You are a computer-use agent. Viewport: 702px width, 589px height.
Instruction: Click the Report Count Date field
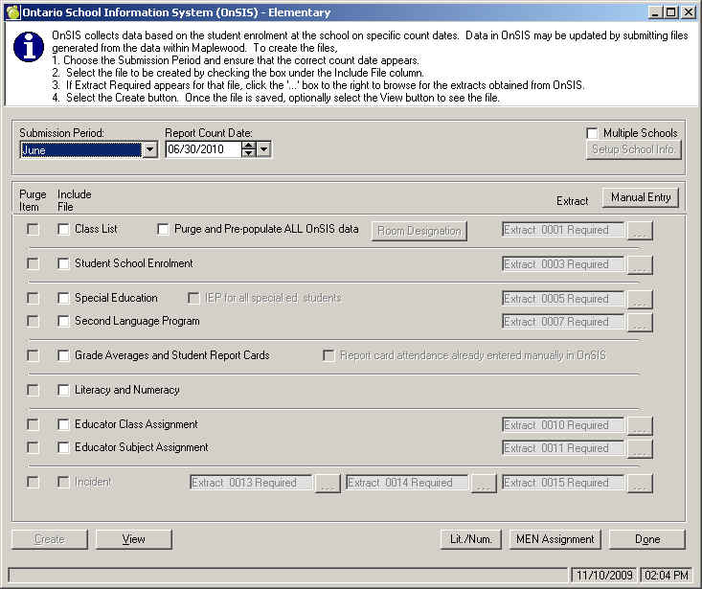tap(202, 149)
